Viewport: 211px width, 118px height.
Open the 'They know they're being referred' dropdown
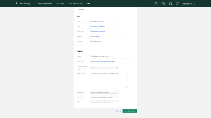(x=104, y=67)
